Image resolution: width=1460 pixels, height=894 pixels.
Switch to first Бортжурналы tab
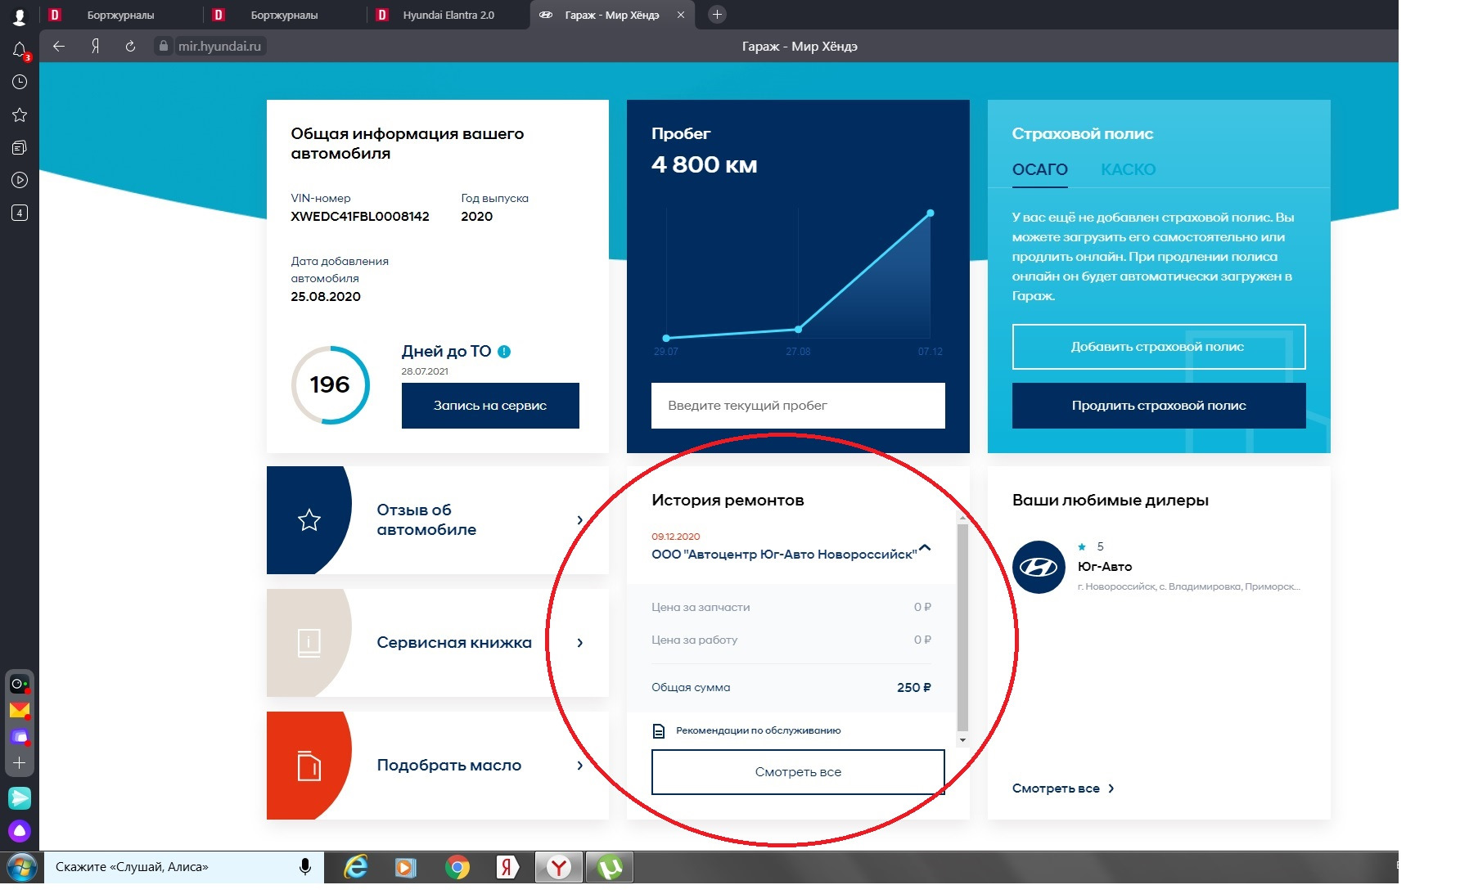coord(120,15)
